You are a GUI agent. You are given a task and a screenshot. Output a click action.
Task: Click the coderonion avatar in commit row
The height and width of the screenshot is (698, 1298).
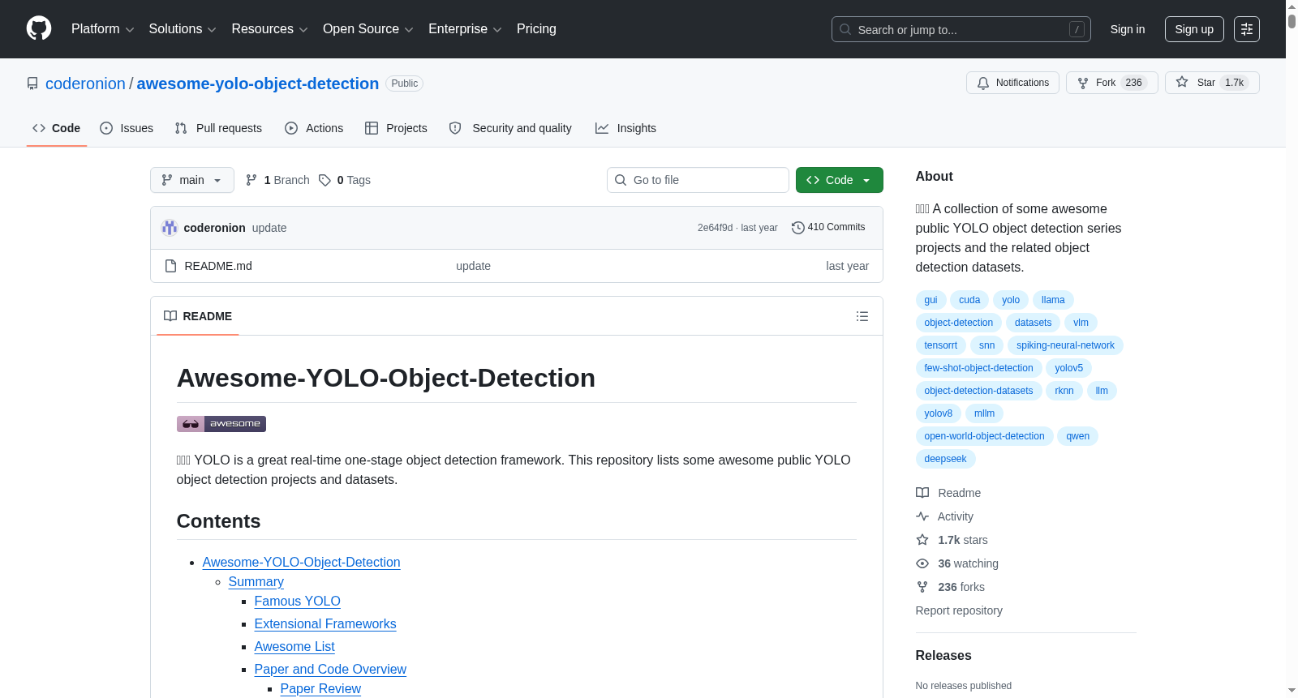170,228
